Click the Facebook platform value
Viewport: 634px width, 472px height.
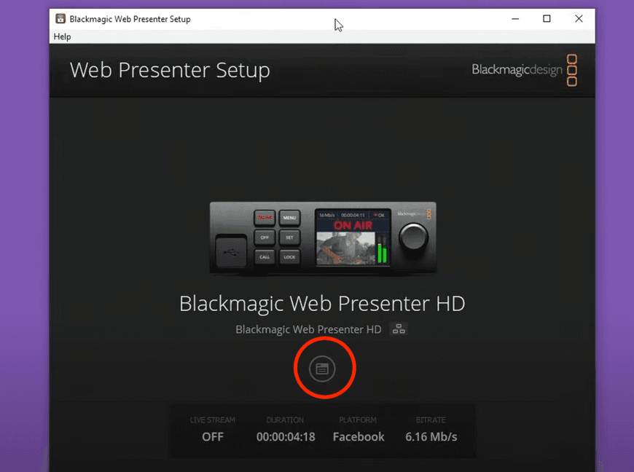pyautogui.click(x=359, y=437)
